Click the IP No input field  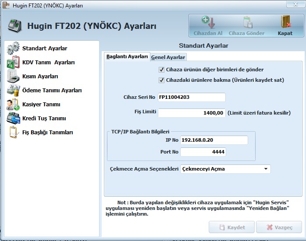pyautogui.click(x=214, y=140)
